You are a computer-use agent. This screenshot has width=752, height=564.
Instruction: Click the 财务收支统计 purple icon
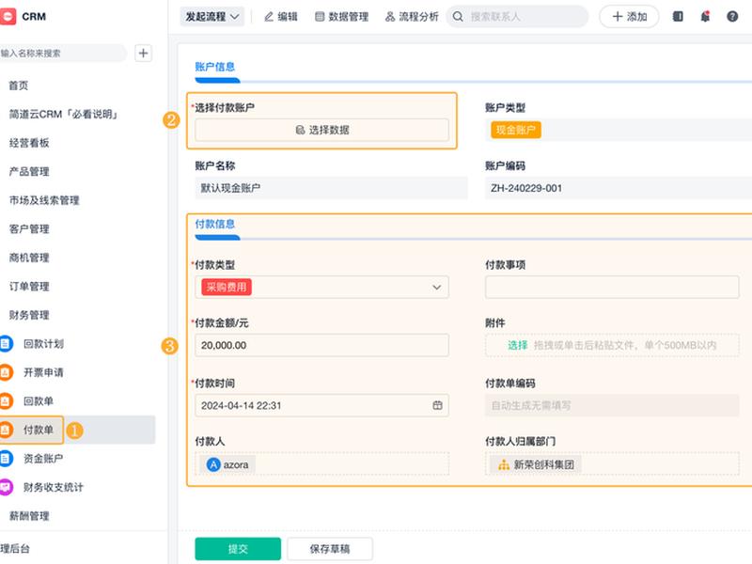click(6, 487)
